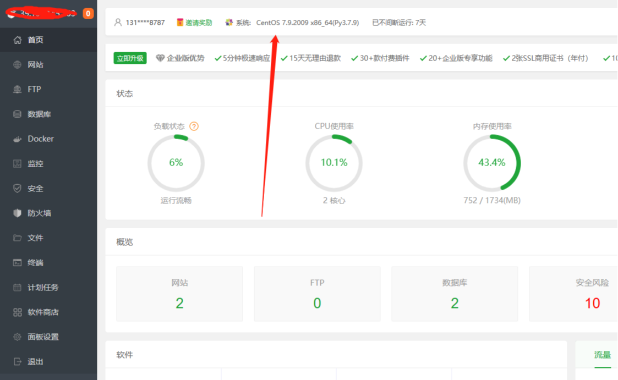Click the home icon beside 首页

tap(17, 40)
